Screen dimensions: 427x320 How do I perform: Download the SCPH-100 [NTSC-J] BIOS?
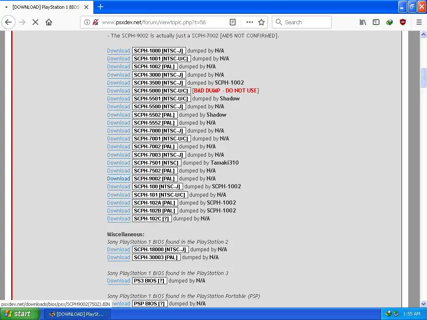[118, 186]
